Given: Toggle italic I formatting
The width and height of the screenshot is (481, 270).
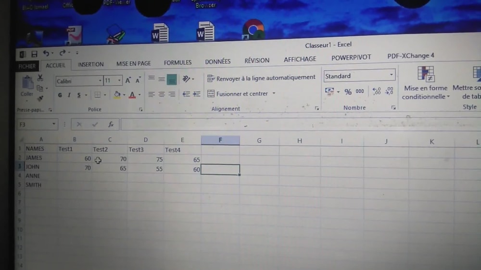Looking at the screenshot, I should coord(69,95).
